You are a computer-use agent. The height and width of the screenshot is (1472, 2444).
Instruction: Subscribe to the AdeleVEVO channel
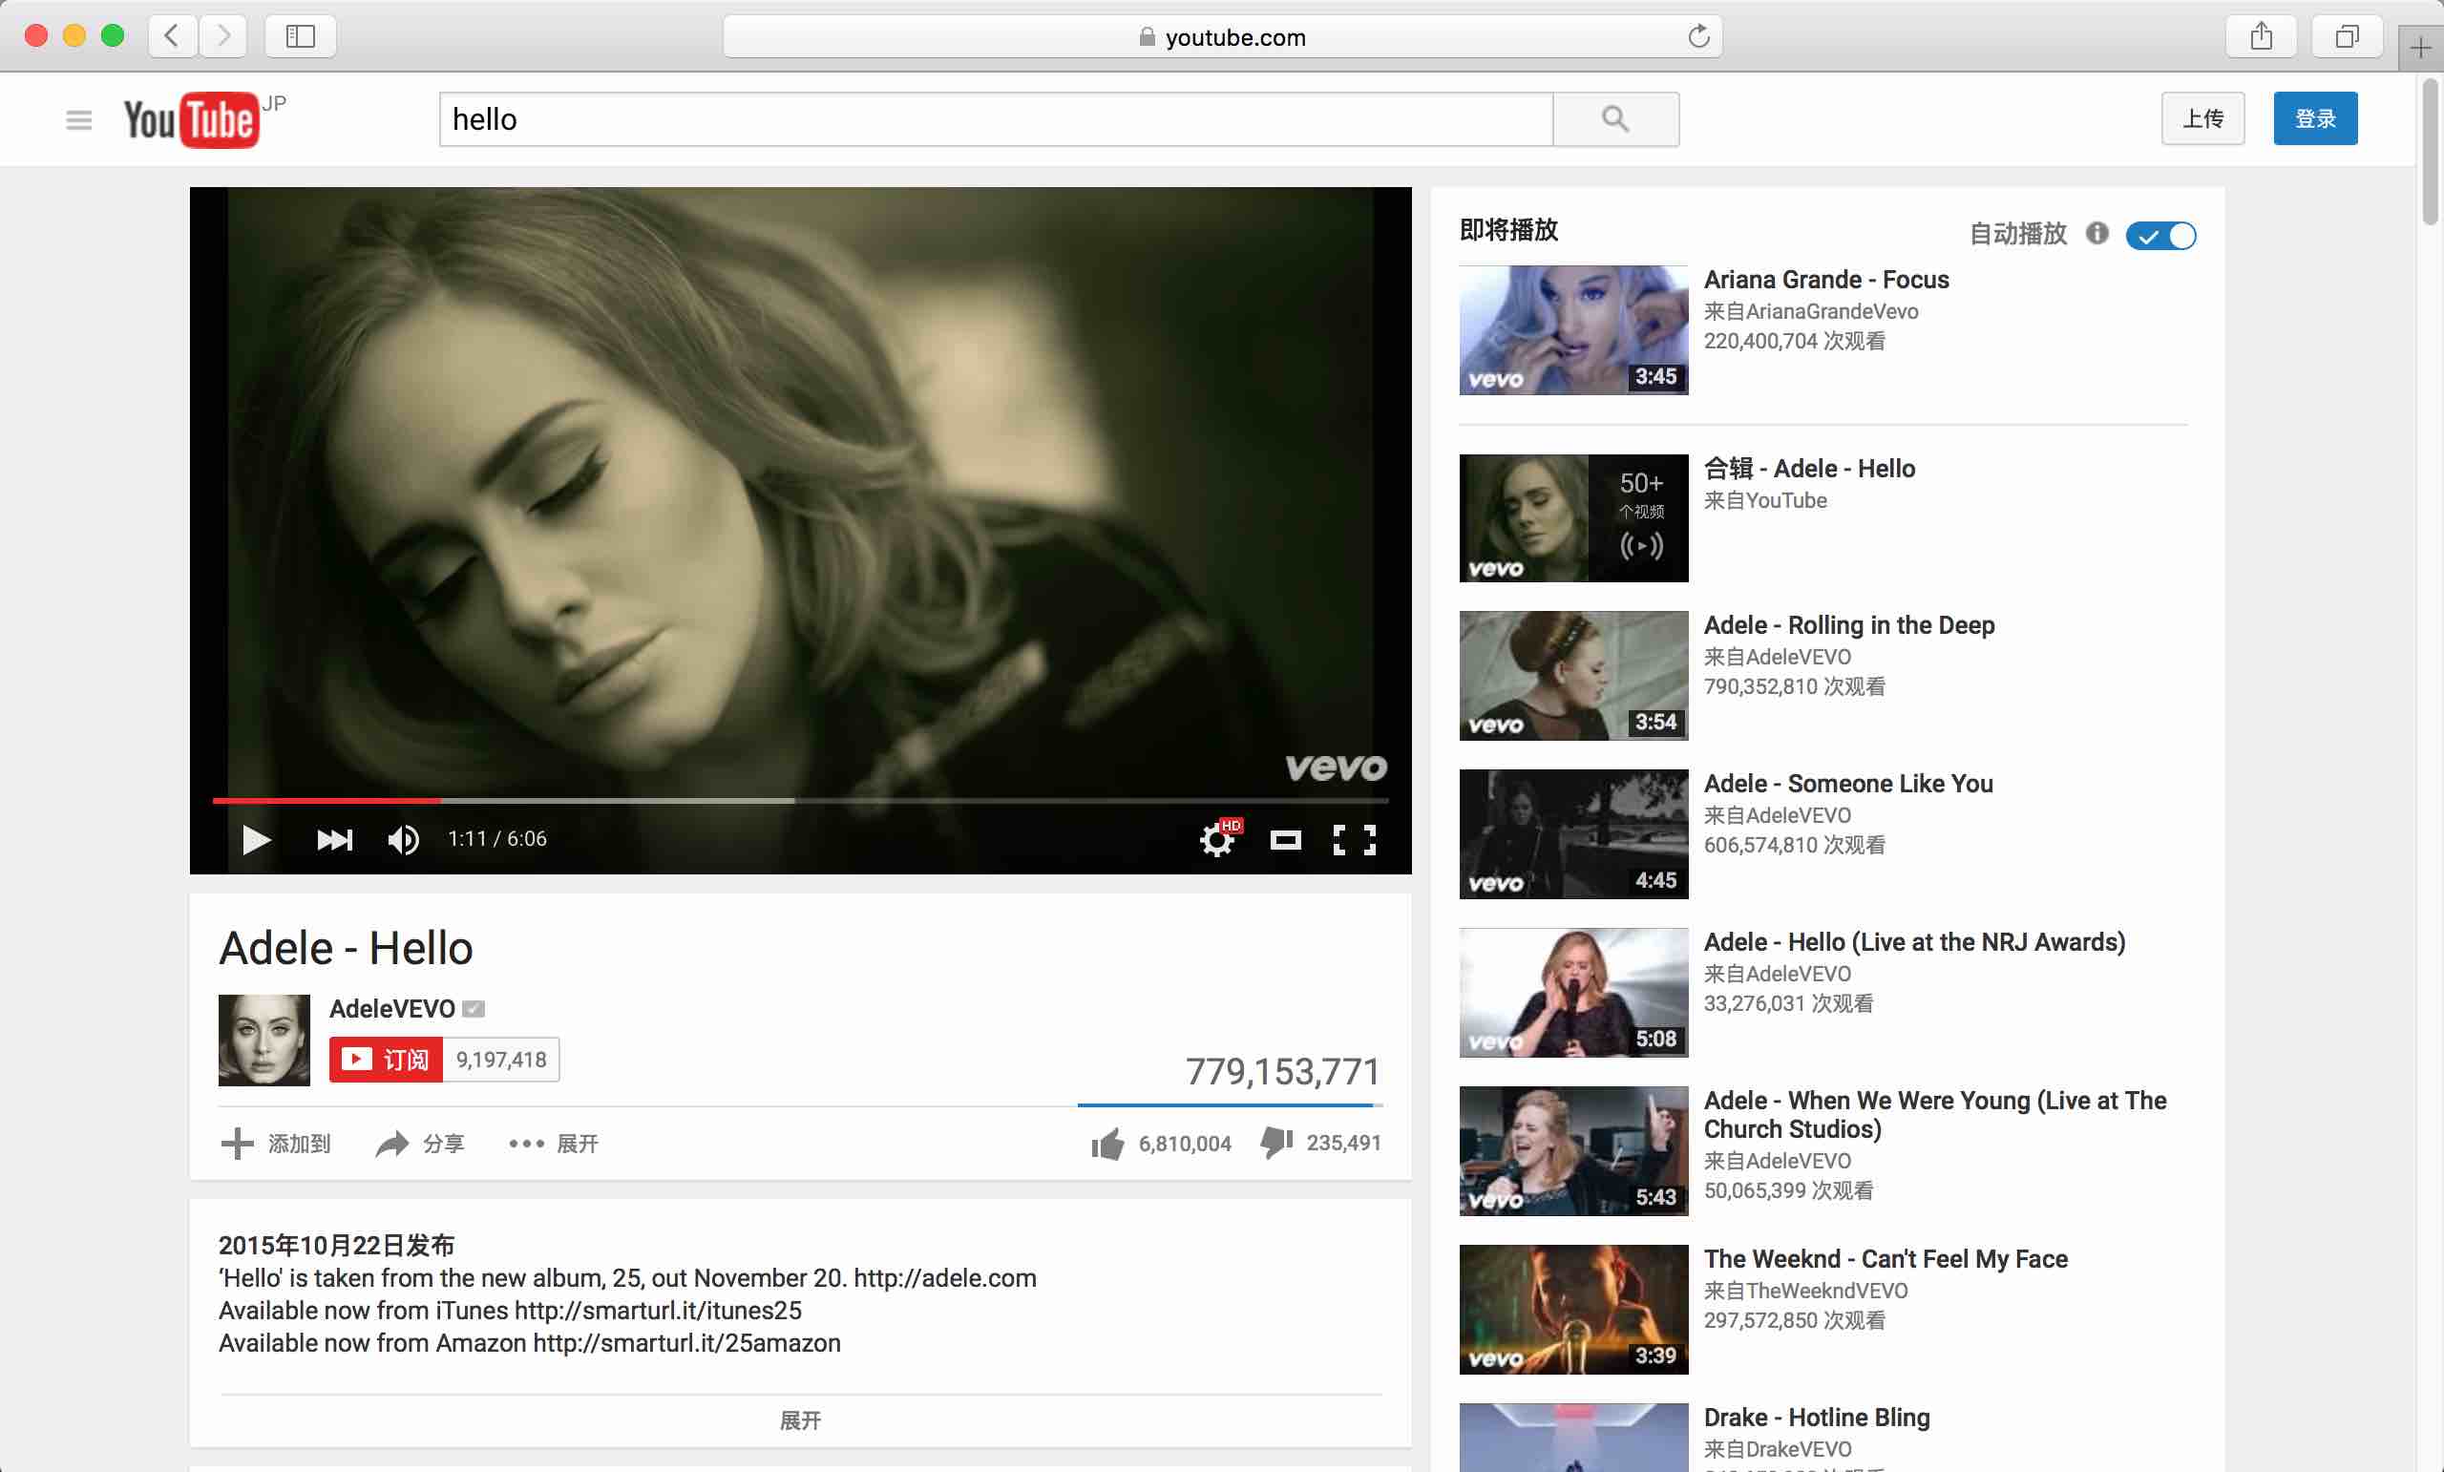[x=386, y=1060]
